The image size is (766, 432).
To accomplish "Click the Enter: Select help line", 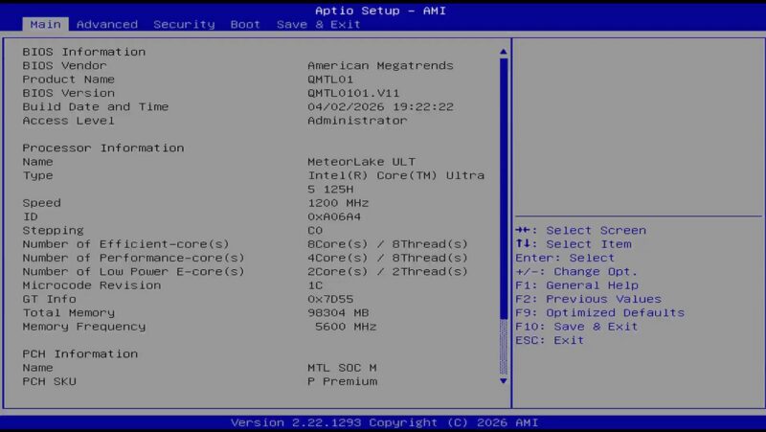I will point(565,258).
